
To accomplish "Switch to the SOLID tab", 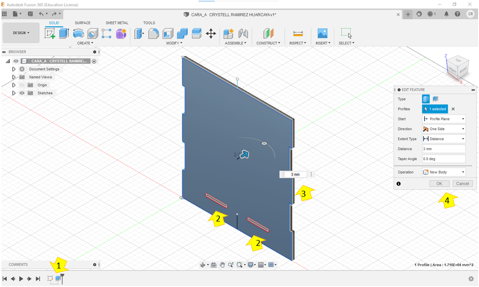I will click(54, 23).
